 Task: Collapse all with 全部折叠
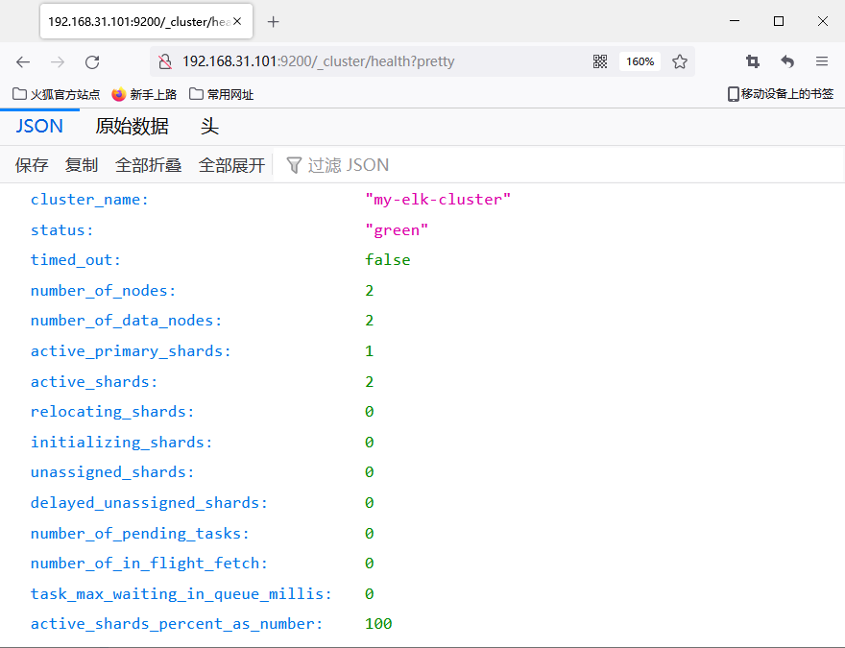click(x=148, y=165)
